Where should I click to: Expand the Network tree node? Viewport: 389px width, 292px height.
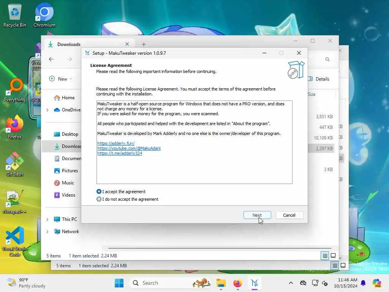click(x=47, y=232)
